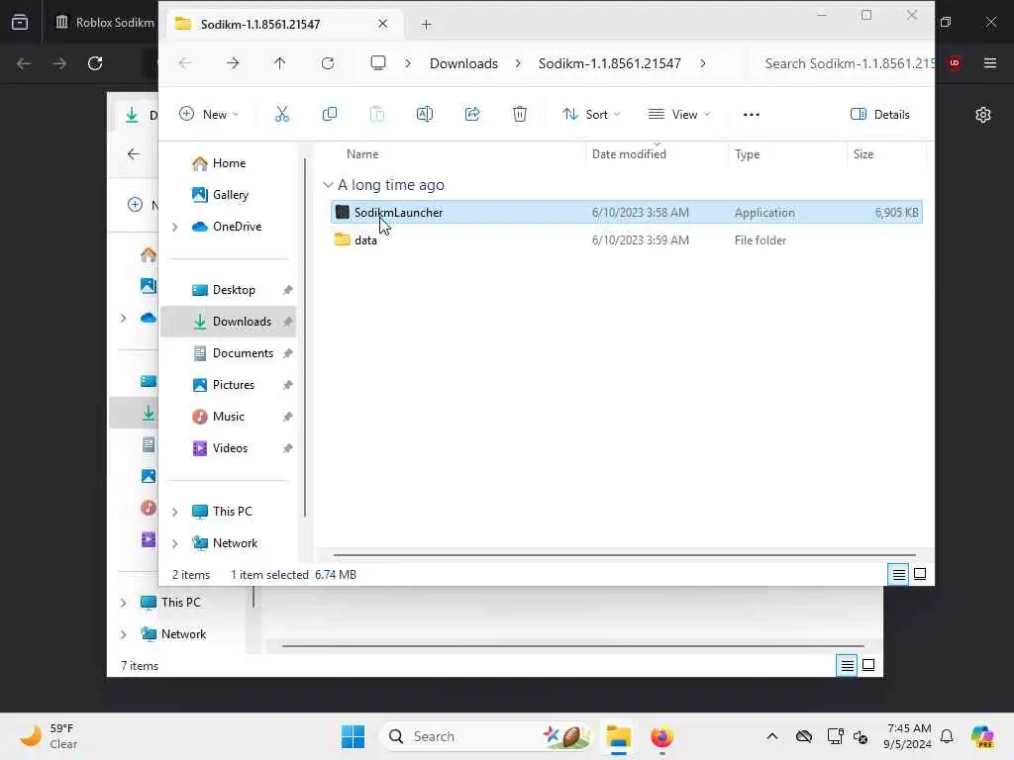The width and height of the screenshot is (1014, 760).
Task: Switch to details view in back Explorer window
Action: [x=847, y=665]
